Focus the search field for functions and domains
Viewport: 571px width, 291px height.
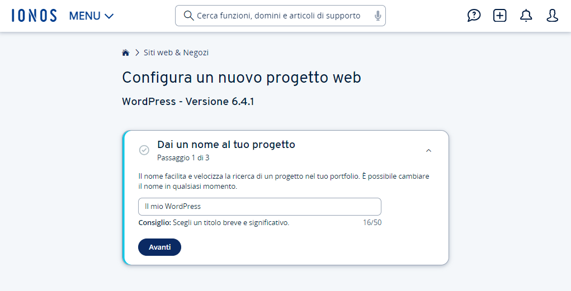[280, 16]
